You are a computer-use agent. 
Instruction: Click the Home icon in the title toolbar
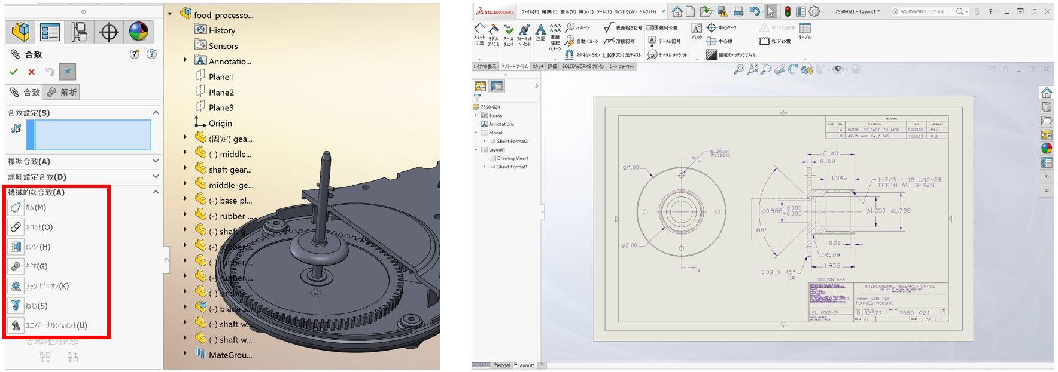click(x=677, y=11)
